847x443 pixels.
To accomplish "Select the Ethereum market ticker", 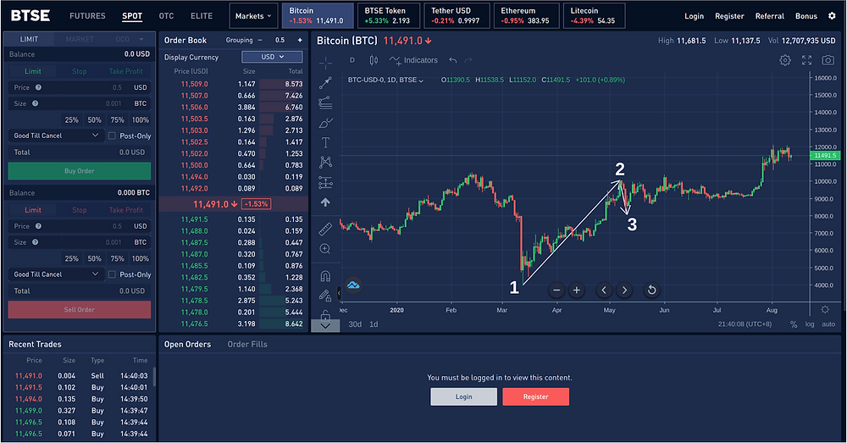I will [526, 15].
